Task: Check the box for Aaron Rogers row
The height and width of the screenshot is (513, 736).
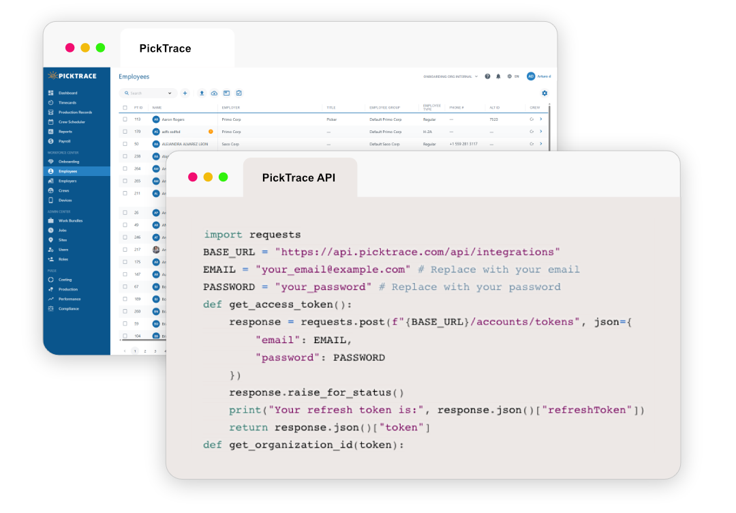Action: (x=125, y=119)
